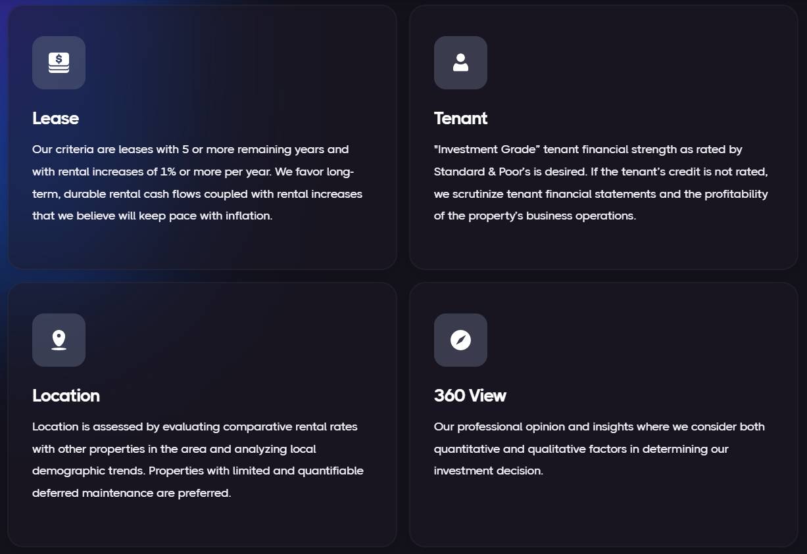This screenshot has height=554, width=807.
Task: Click the Location assessment description paragraph
Action: (198, 460)
